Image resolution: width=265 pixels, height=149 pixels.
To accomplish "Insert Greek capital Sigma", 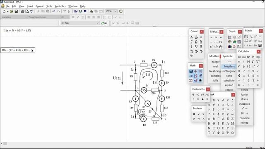I will tap(232, 128).
